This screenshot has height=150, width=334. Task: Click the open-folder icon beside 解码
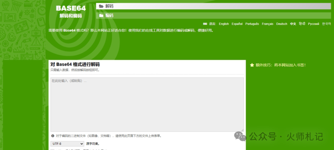point(101,6)
